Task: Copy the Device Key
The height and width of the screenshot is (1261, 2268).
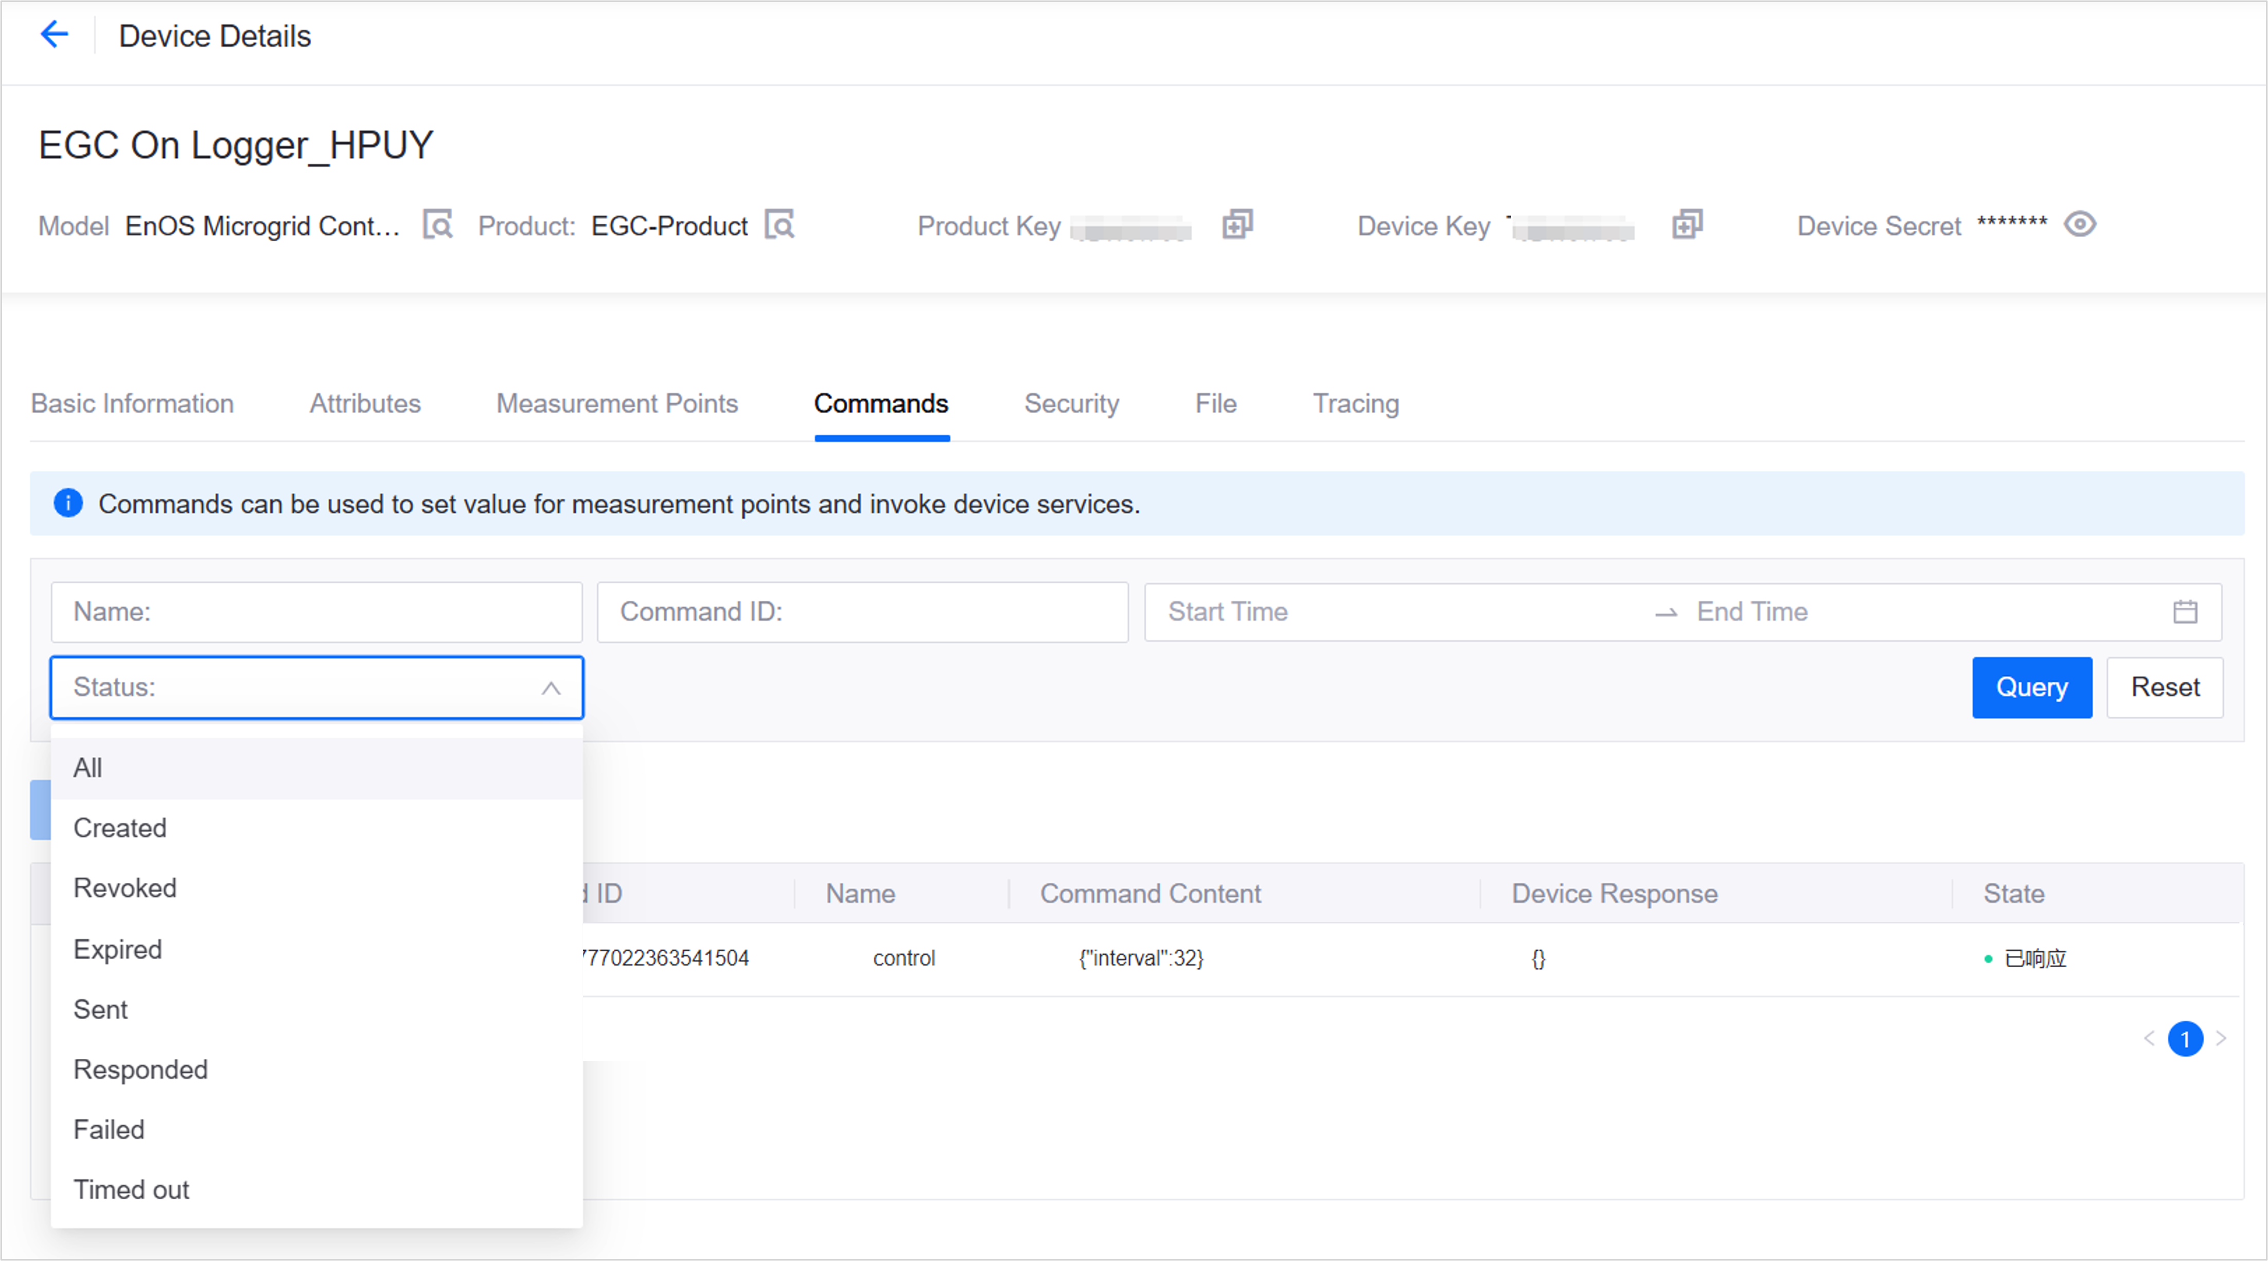Action: (x=1687, y=224)
